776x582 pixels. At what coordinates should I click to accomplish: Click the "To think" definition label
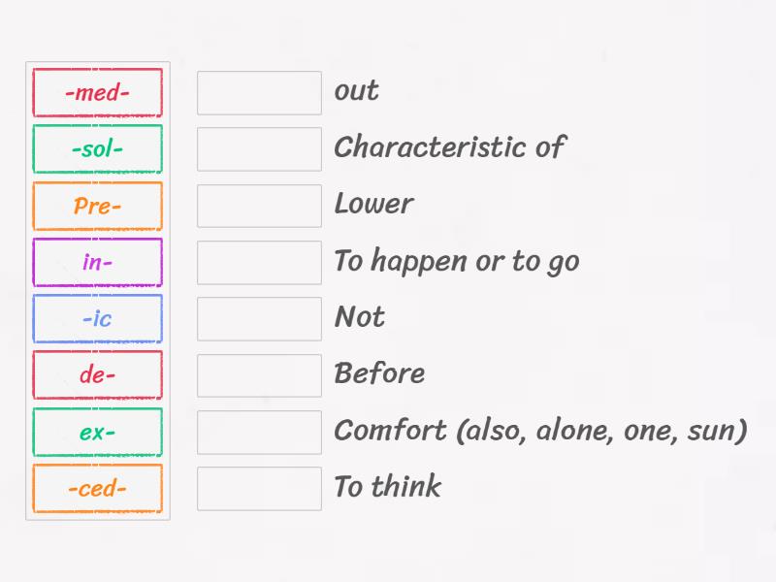(x=387, y=487)
